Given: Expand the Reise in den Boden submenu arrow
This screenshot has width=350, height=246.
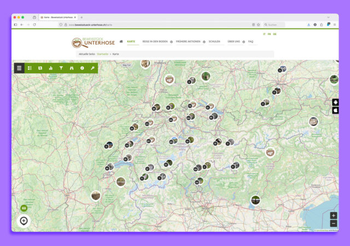Looking at the screenshot, I should point(171,42).
